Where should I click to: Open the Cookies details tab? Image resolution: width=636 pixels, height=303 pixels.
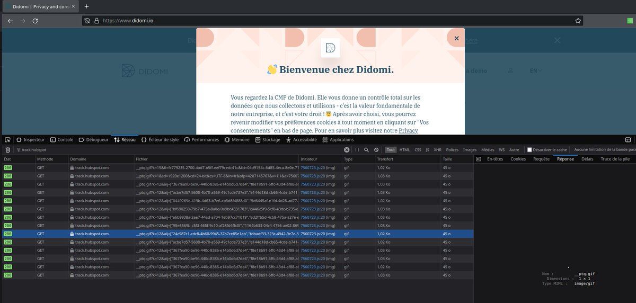click(518, 159)
